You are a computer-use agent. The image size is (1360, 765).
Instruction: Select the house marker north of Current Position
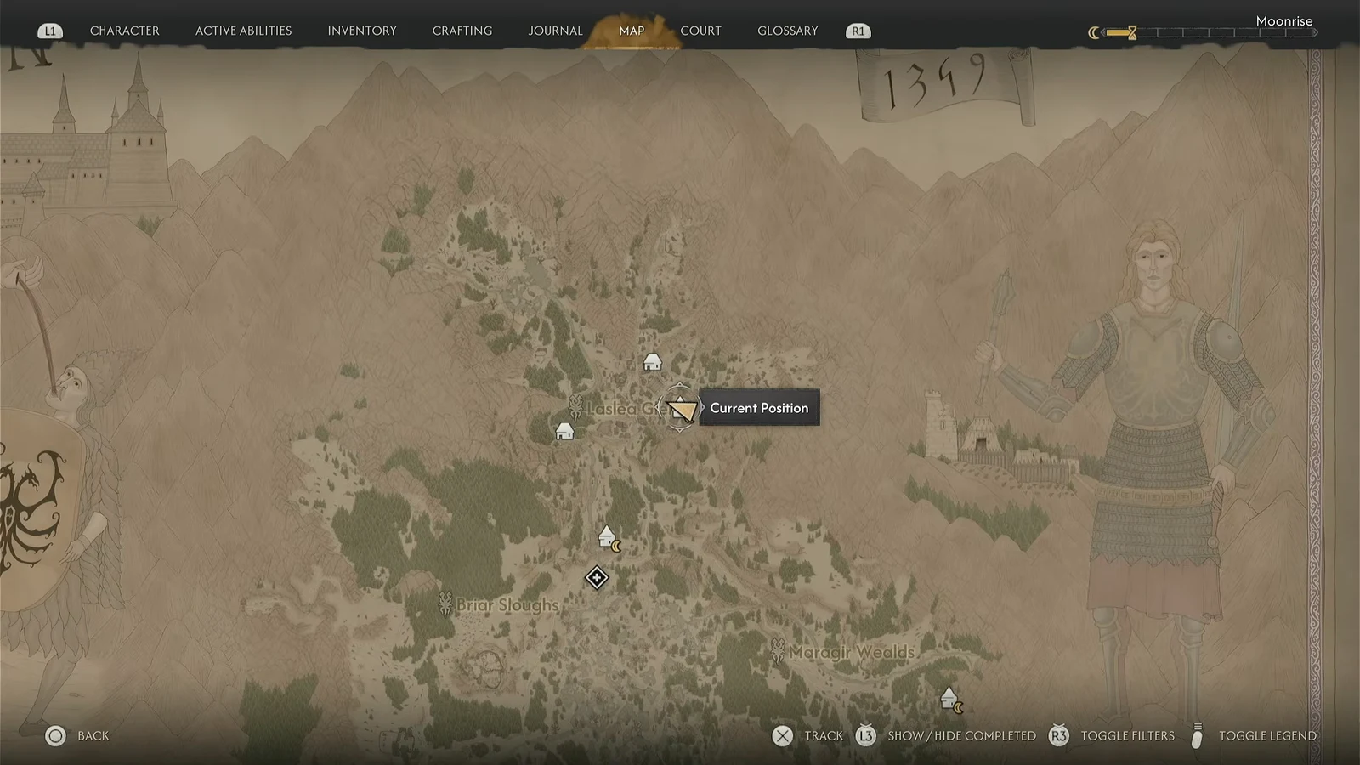pyautogui.click(x=652, y=362)
